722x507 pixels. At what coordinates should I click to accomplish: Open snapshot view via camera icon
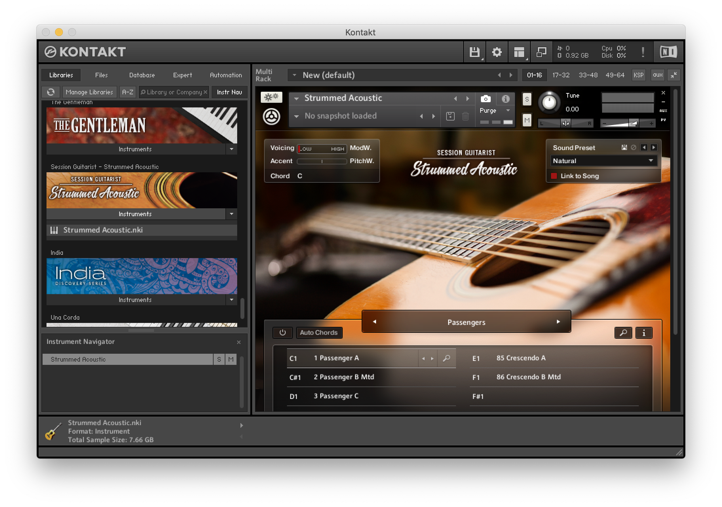pos(485,99)
